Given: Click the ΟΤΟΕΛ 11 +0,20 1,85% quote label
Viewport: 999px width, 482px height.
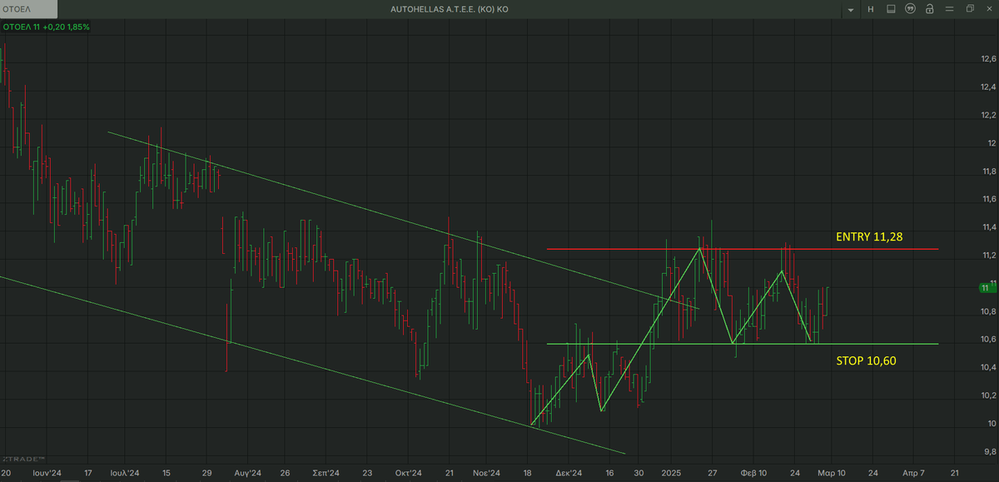Looking at the screenshot, I should point(47,27).
